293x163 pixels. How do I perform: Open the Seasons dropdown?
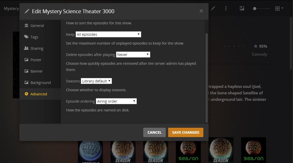tap(96, 81)
